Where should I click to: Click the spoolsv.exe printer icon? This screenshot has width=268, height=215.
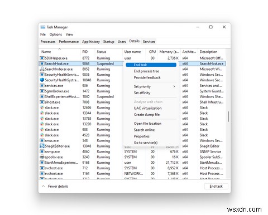[x=42, y=157]
